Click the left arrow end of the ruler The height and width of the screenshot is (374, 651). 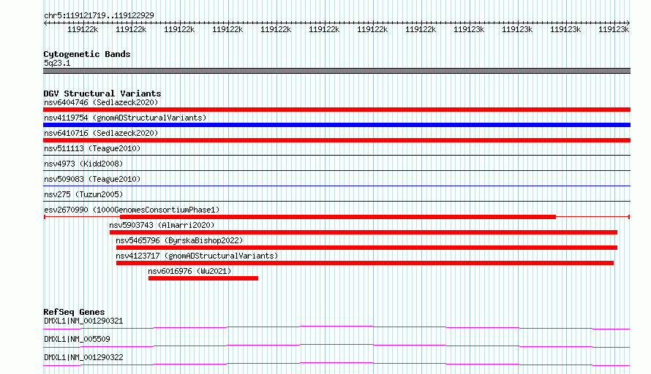pyautogui.click(x=45, y=23)
